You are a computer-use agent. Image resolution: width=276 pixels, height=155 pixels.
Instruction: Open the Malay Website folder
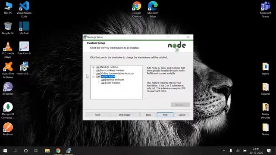(266, 111)
